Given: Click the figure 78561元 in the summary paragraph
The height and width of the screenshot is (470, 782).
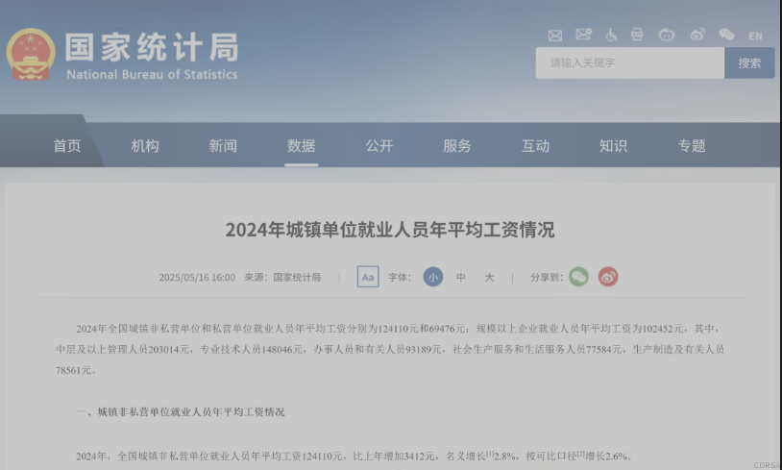Looking at the screenshot, I should (x=74, y=370).
